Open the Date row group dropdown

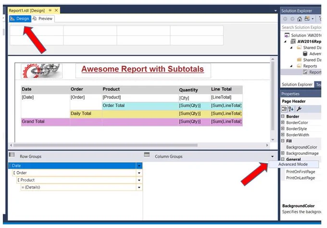(x=139, y=166)
